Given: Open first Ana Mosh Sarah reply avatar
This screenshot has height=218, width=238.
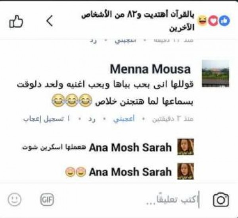Looking at the screenshot, I should [186, 147].
